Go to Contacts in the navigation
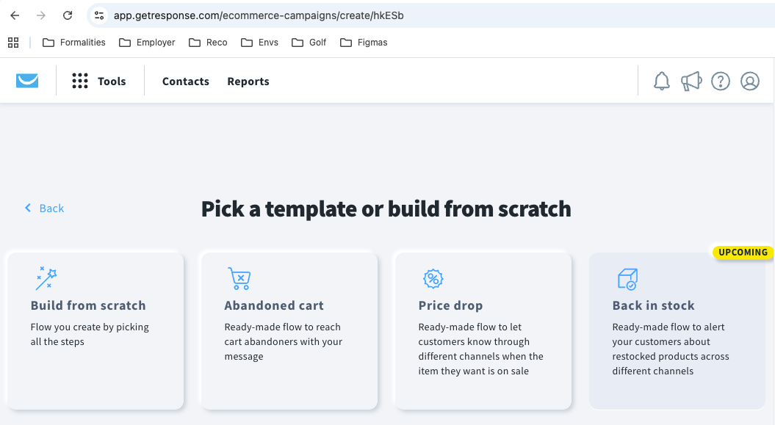Image resolution: width=775 pixels, height=425 pixels. (x=185, y=81)
